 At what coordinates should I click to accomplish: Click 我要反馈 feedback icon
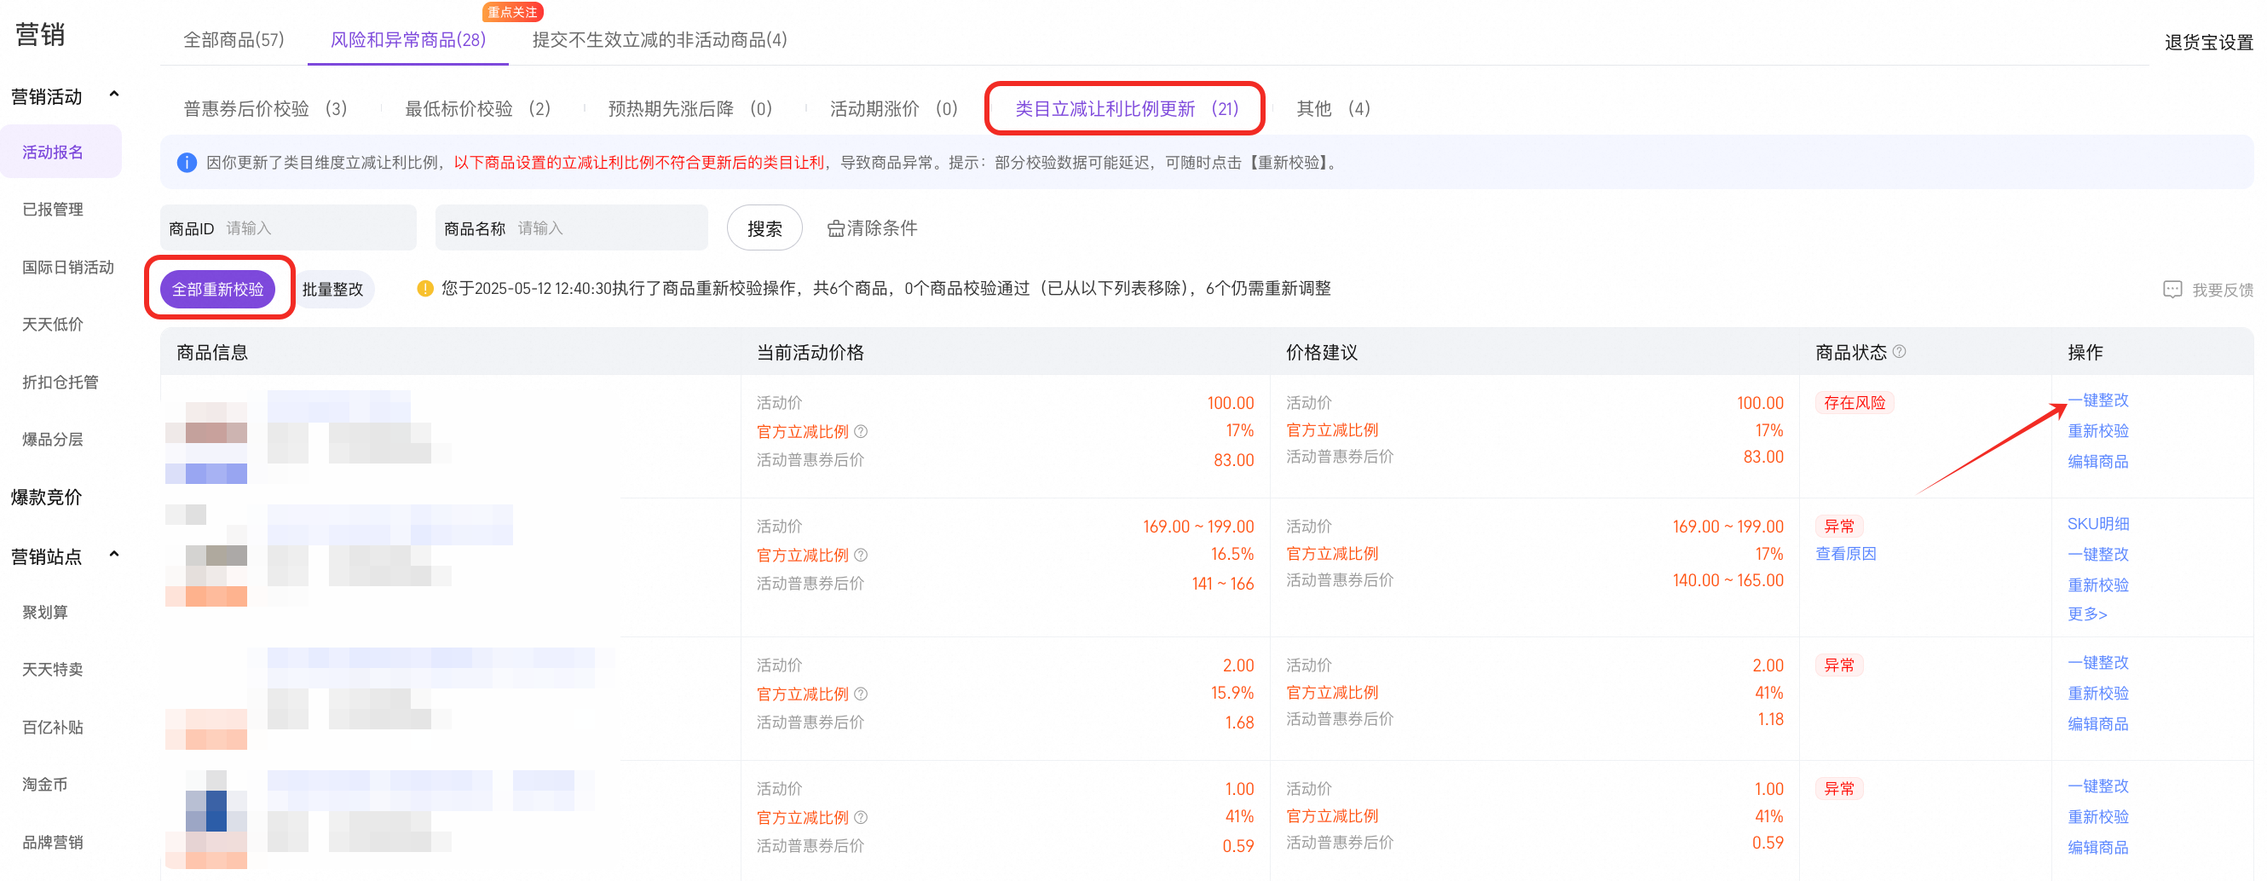(x=2172, y=290)
